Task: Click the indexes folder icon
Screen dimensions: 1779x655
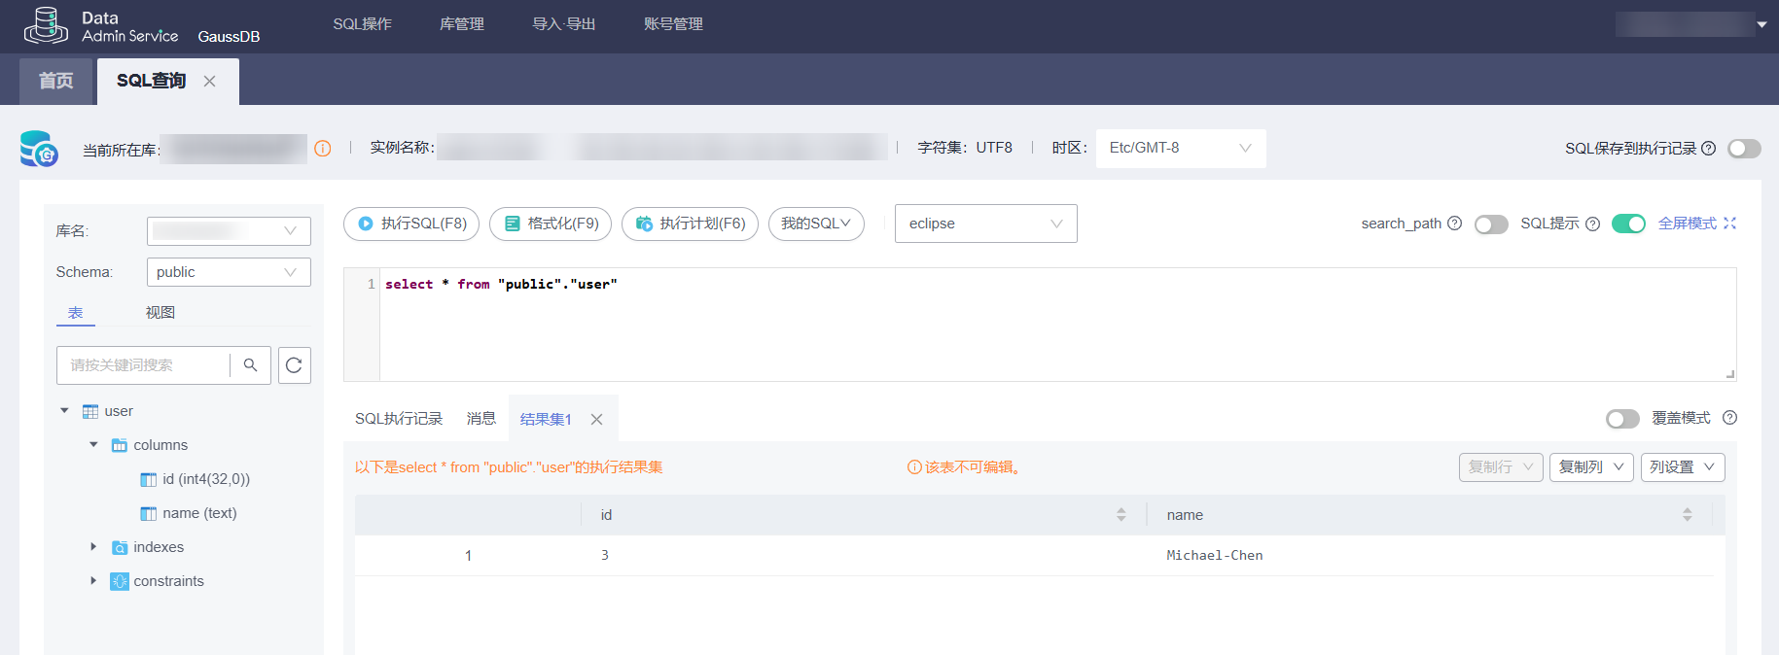Action: 120,547
